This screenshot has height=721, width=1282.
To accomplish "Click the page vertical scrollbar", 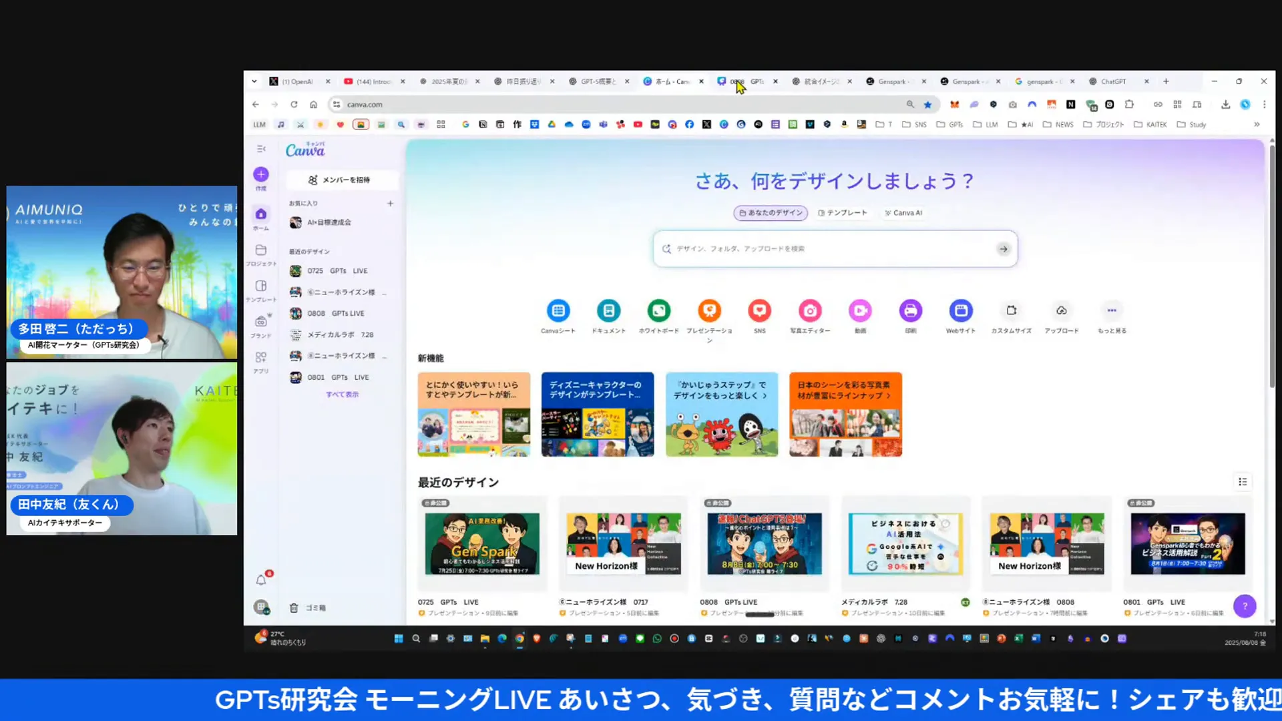I will (x=1271, y=267).
